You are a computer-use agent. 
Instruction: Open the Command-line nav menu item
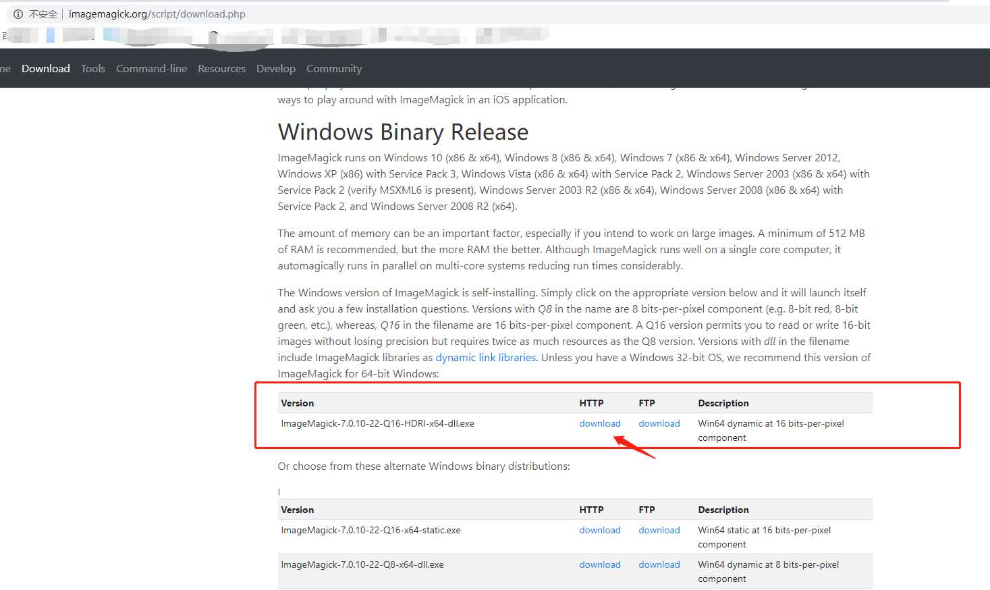pyautogui.click(x=151, y=69)
